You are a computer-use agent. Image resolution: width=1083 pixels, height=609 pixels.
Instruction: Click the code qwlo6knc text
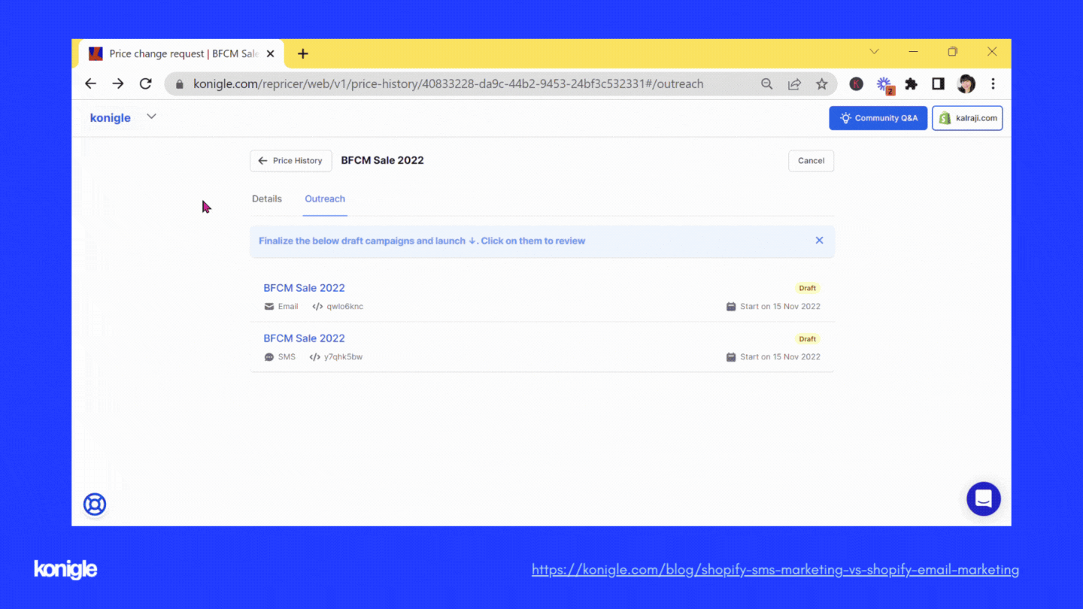(344, 307)
